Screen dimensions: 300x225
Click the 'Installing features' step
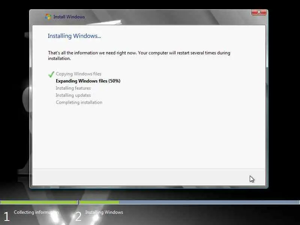point(73,88)
